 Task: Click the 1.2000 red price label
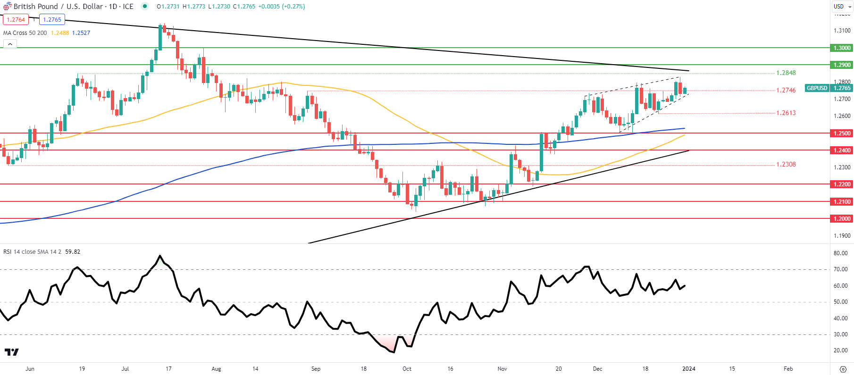pos(842,218)
